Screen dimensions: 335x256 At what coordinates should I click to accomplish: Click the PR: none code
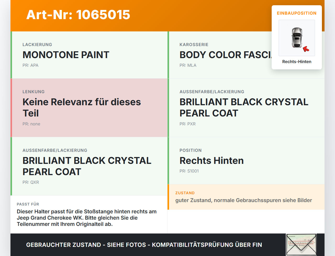[x=31, y=124]
